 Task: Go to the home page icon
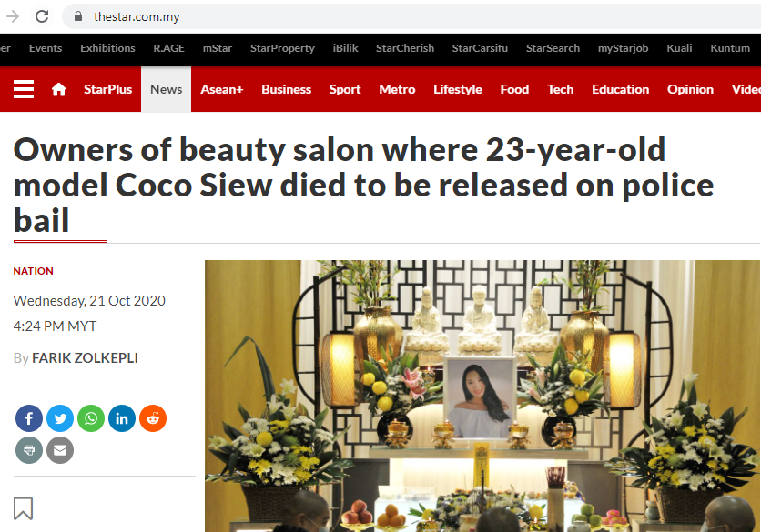point(59,89)
